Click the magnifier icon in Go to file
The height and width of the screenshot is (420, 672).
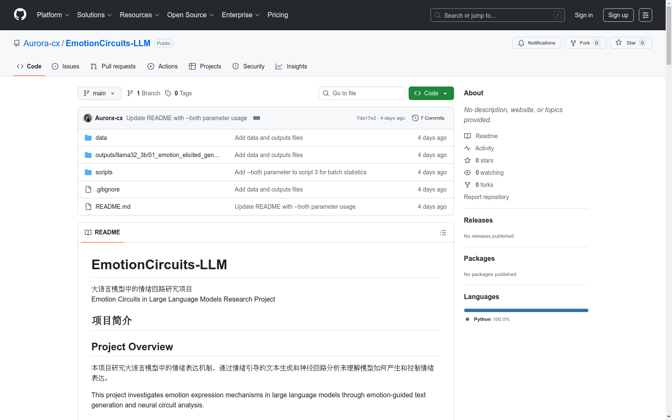326,93
